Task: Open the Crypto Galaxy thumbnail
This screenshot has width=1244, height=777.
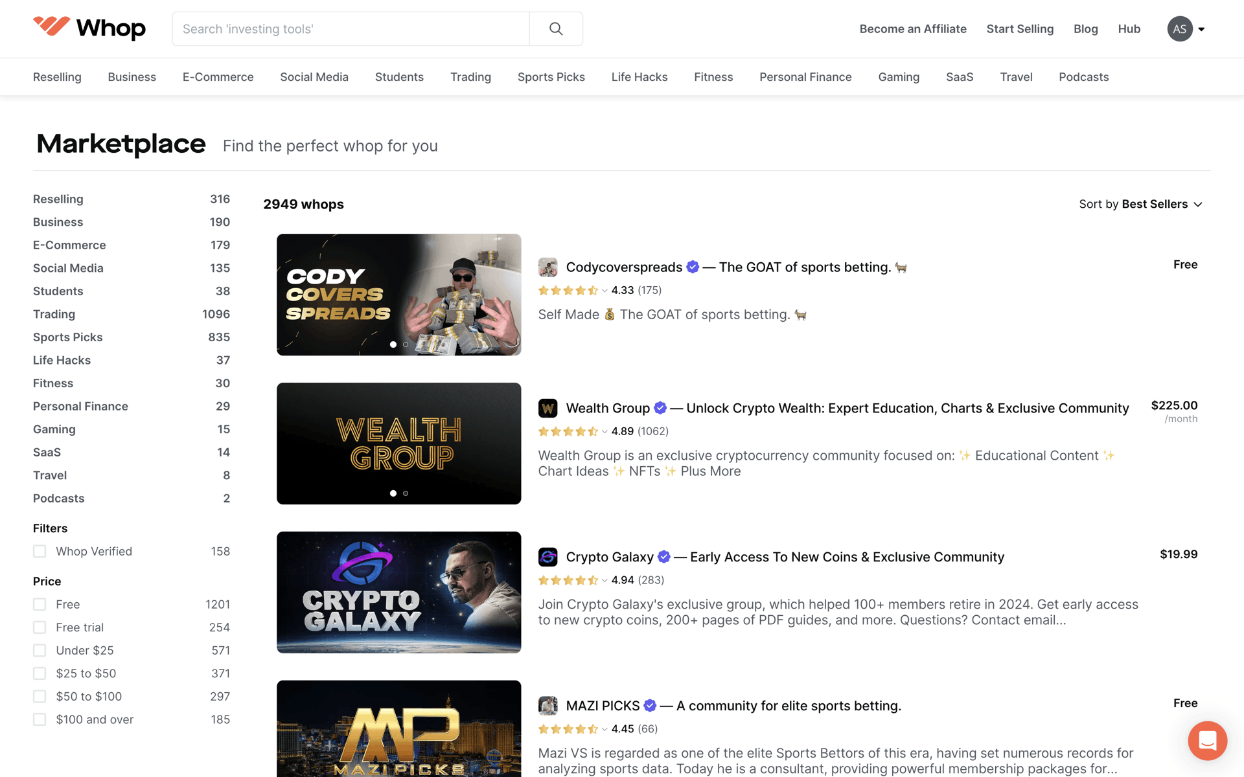Action: tap(398, 592)
